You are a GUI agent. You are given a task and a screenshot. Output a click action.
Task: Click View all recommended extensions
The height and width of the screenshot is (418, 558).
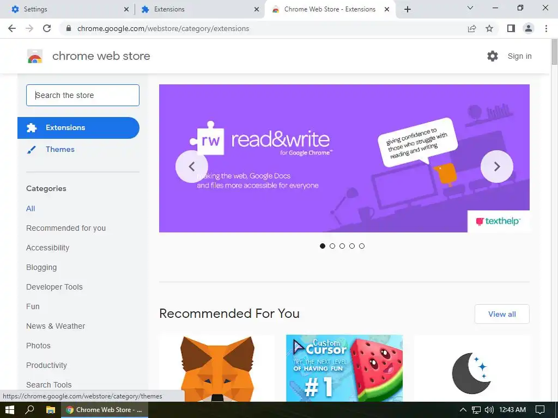pos(502,314)
